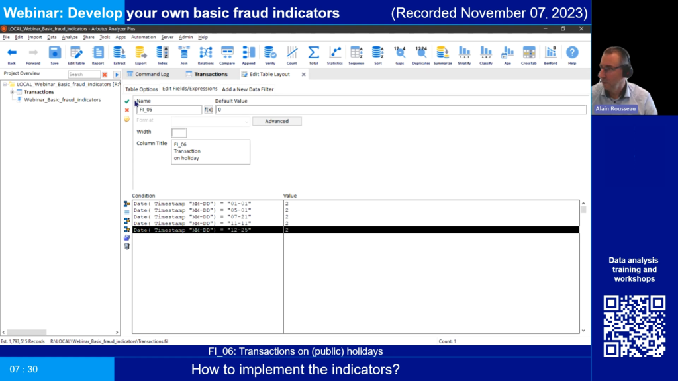Open the Analyze menu
Image resolution: width=678 pixels, height=381 pixels.
pyautogui.click(x=70, y=37)
